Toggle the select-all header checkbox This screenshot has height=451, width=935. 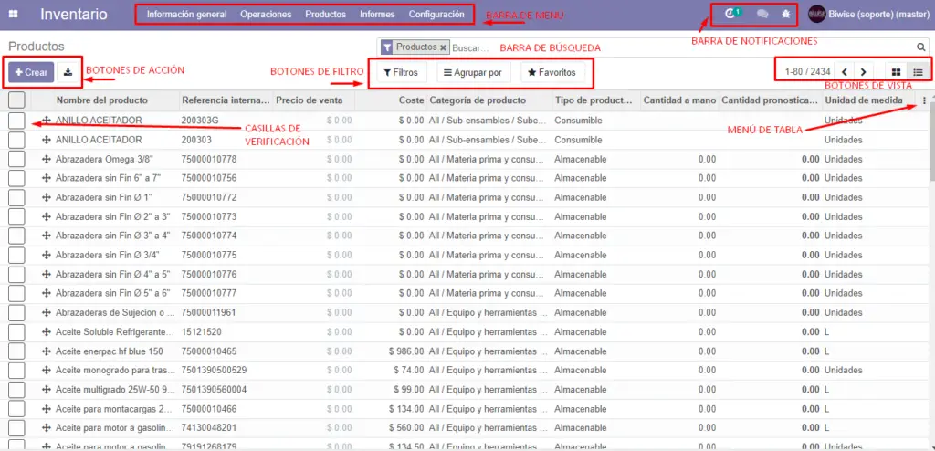(x=16, y=100)
